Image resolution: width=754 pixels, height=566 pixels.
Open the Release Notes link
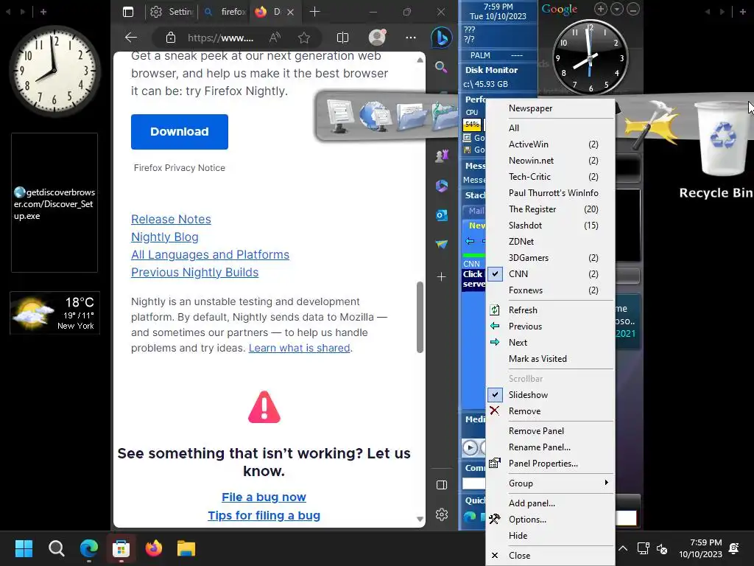[171, 219]
